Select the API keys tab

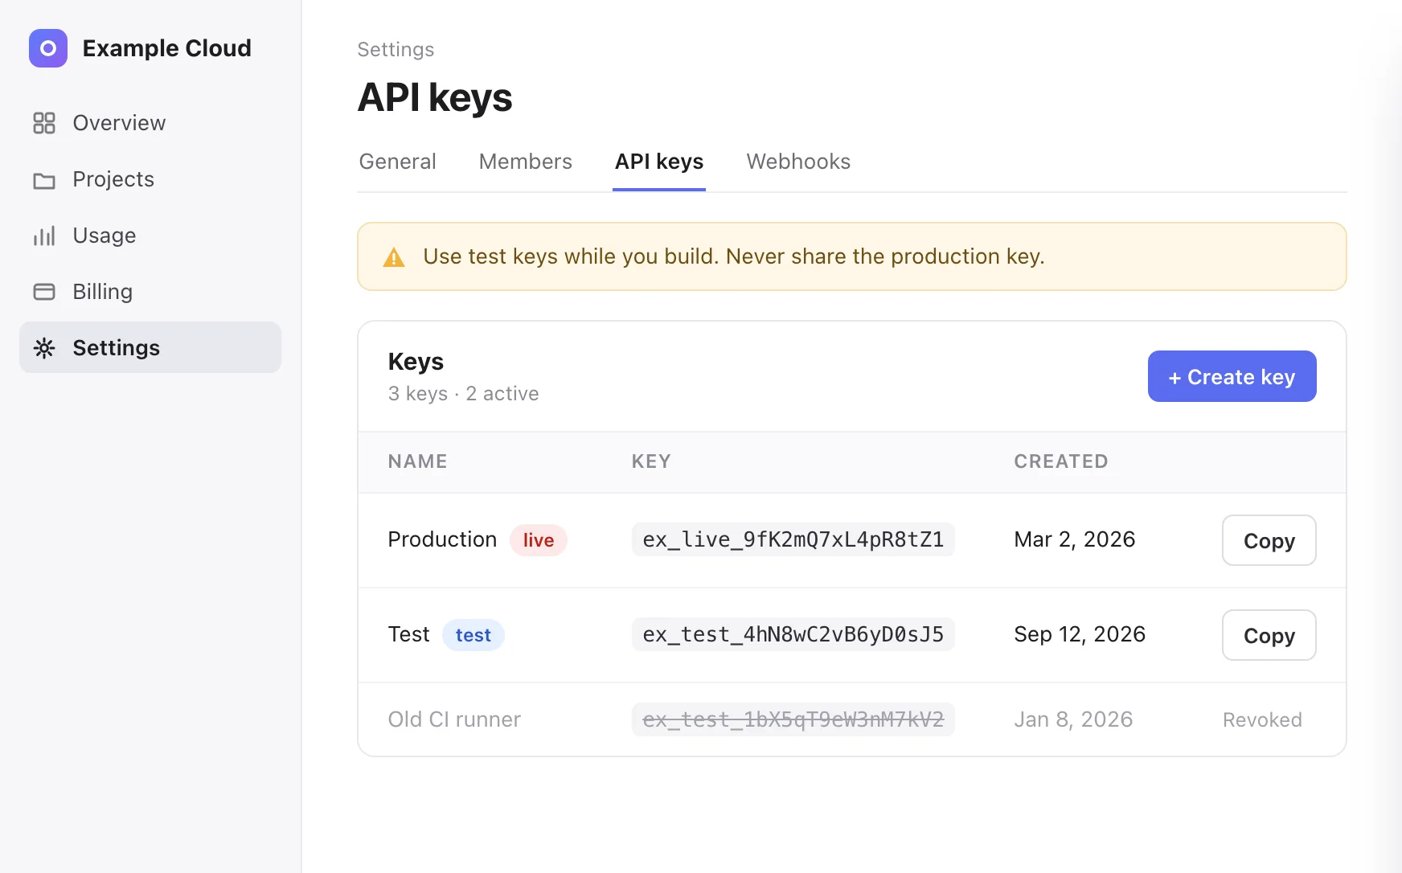[x=659, y=162]
